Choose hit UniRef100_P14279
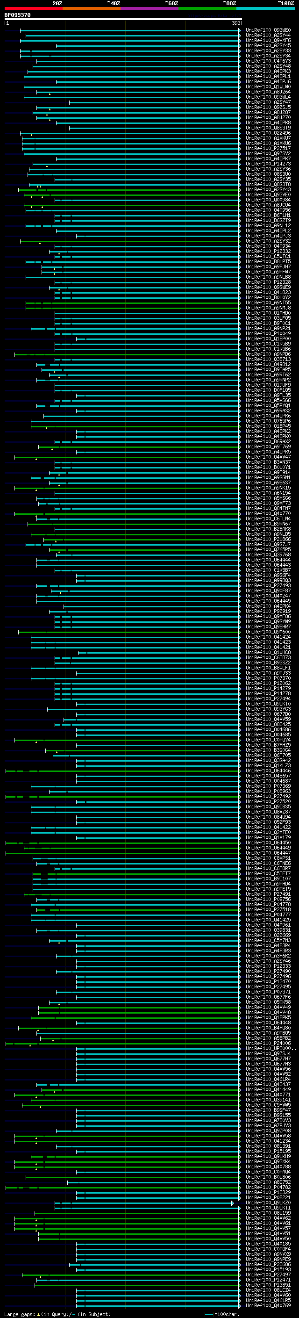299x1318 pixels. pyautogui.click(x=268, y=688)
